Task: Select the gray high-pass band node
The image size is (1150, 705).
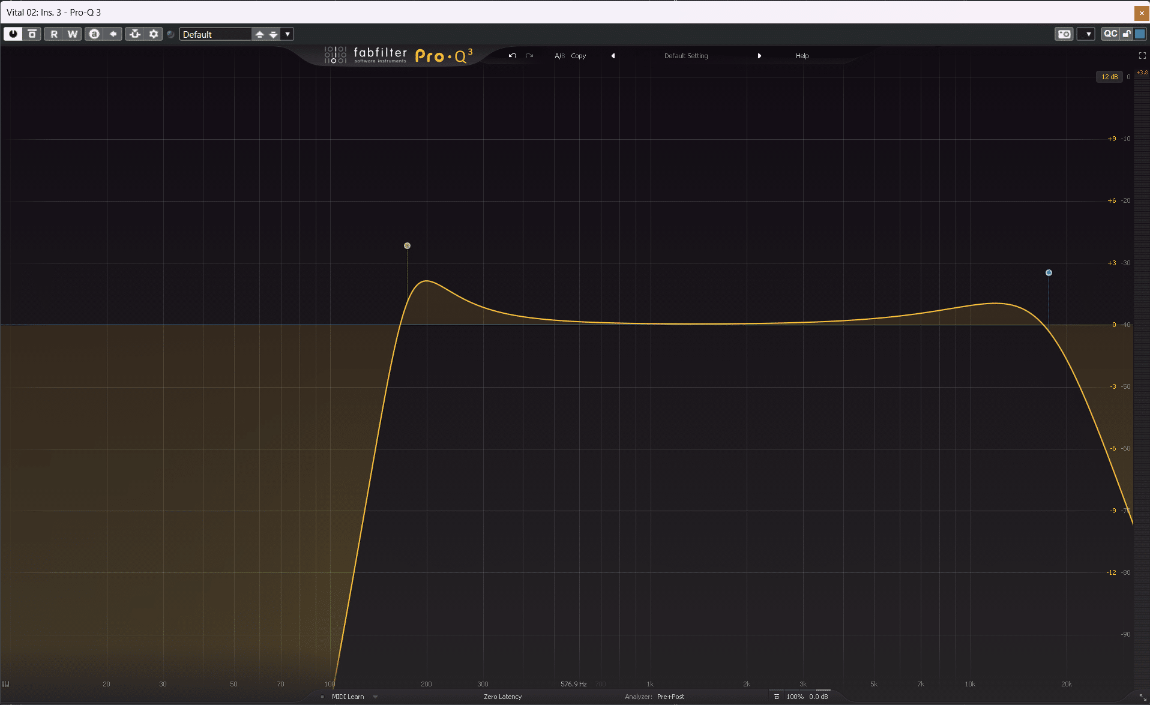Action: 407,245
